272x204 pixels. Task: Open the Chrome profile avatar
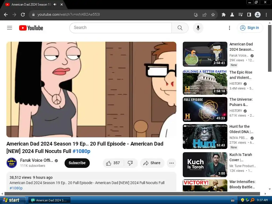pos(258,15)
